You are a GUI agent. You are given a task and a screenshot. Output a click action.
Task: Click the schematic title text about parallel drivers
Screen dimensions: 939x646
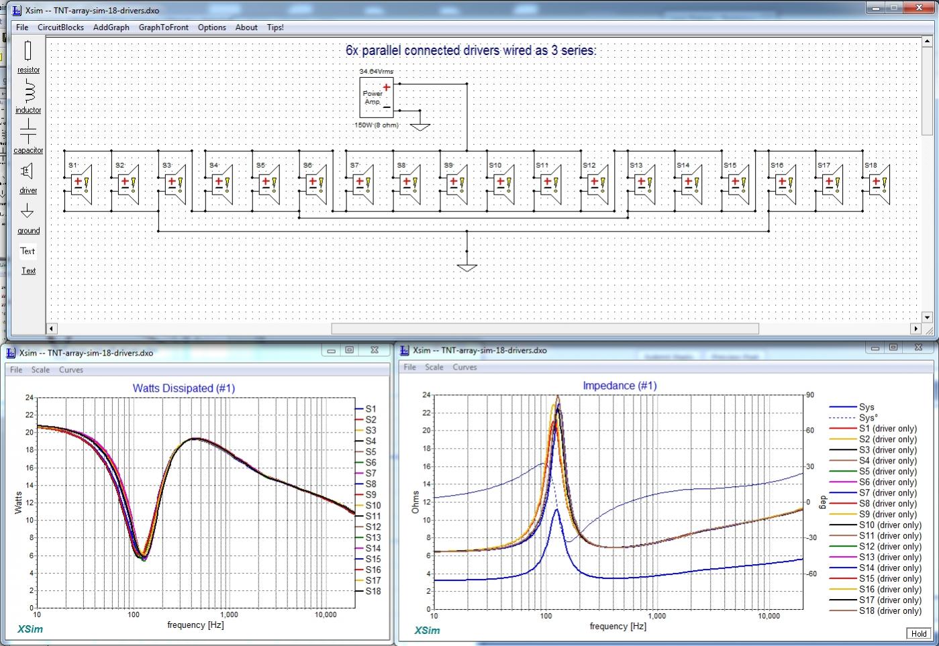[471, 50]
